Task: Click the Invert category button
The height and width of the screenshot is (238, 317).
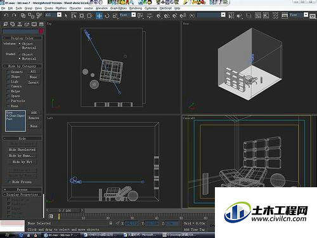Action: [34, 83]
